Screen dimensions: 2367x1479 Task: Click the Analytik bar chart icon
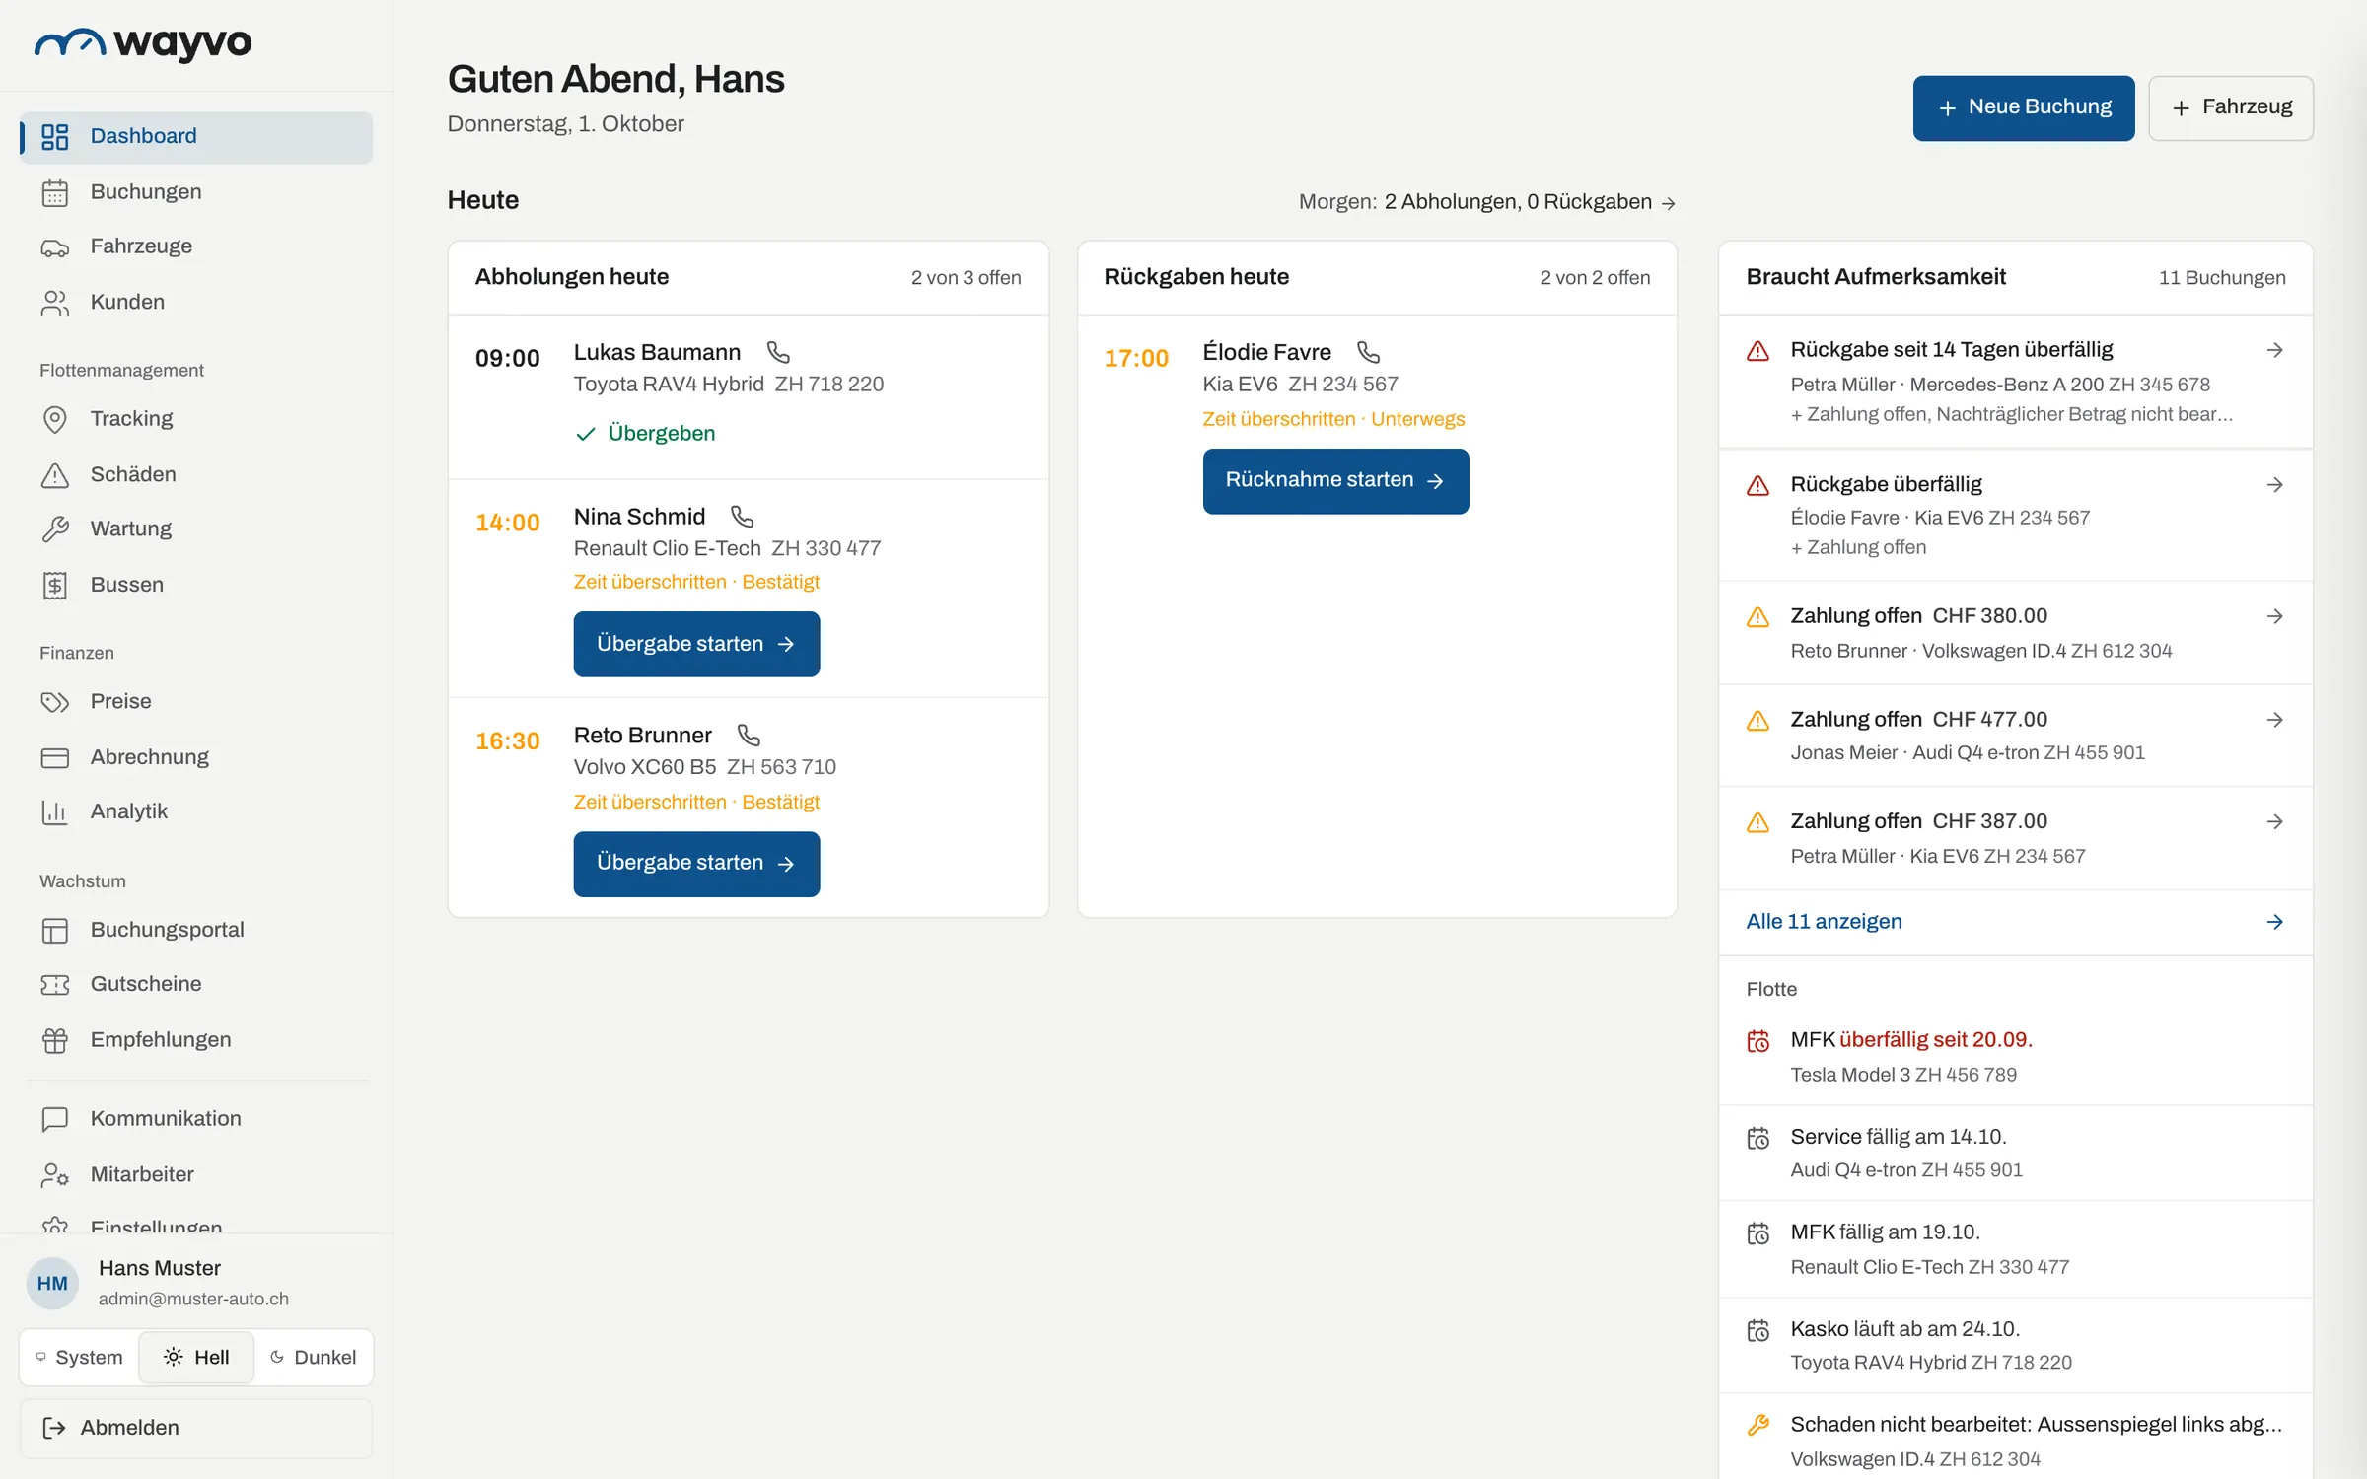[x=55, y=811]
